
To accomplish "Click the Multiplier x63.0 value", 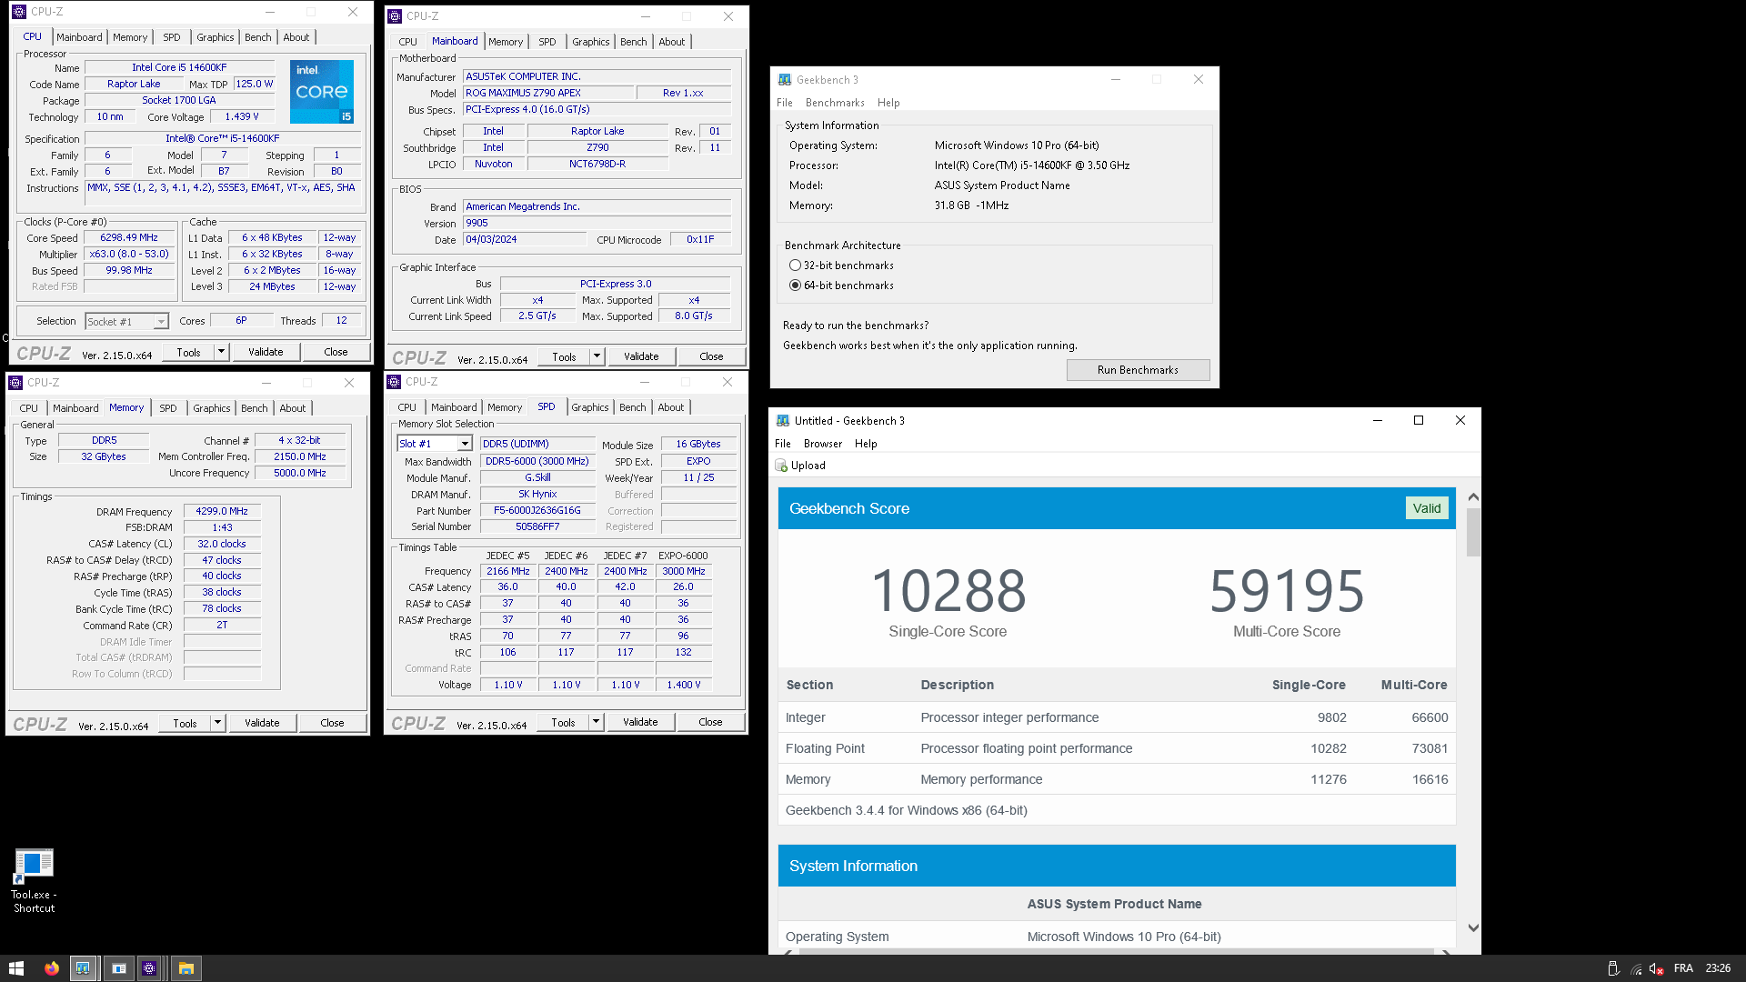I will tap(129, 254).
